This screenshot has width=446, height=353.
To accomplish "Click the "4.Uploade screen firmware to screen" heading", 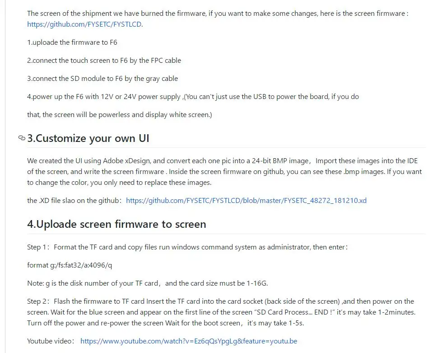I will coord(116,224).
